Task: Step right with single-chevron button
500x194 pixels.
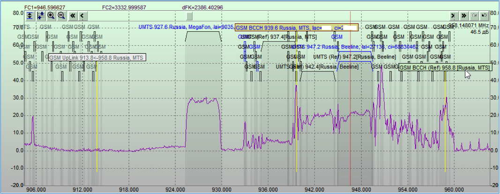Action: tap(453, 15)
